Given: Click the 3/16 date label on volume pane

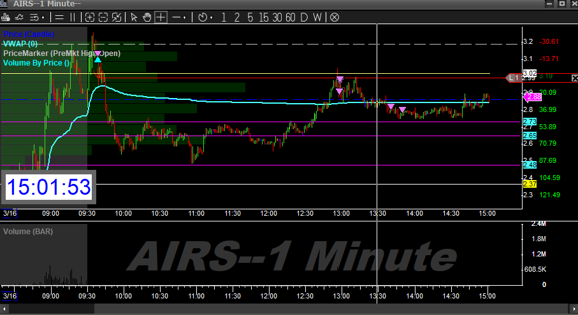Looking at the screenshot, I should pyautogui.click(x=10, y=296).
